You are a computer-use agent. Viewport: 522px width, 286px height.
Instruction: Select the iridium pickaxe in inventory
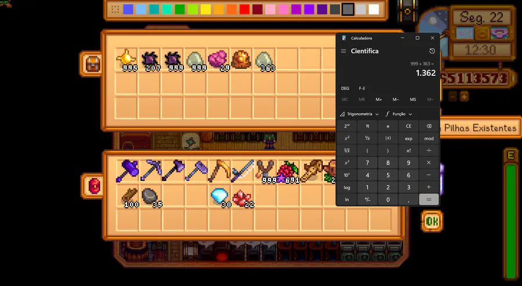point(150,171)
